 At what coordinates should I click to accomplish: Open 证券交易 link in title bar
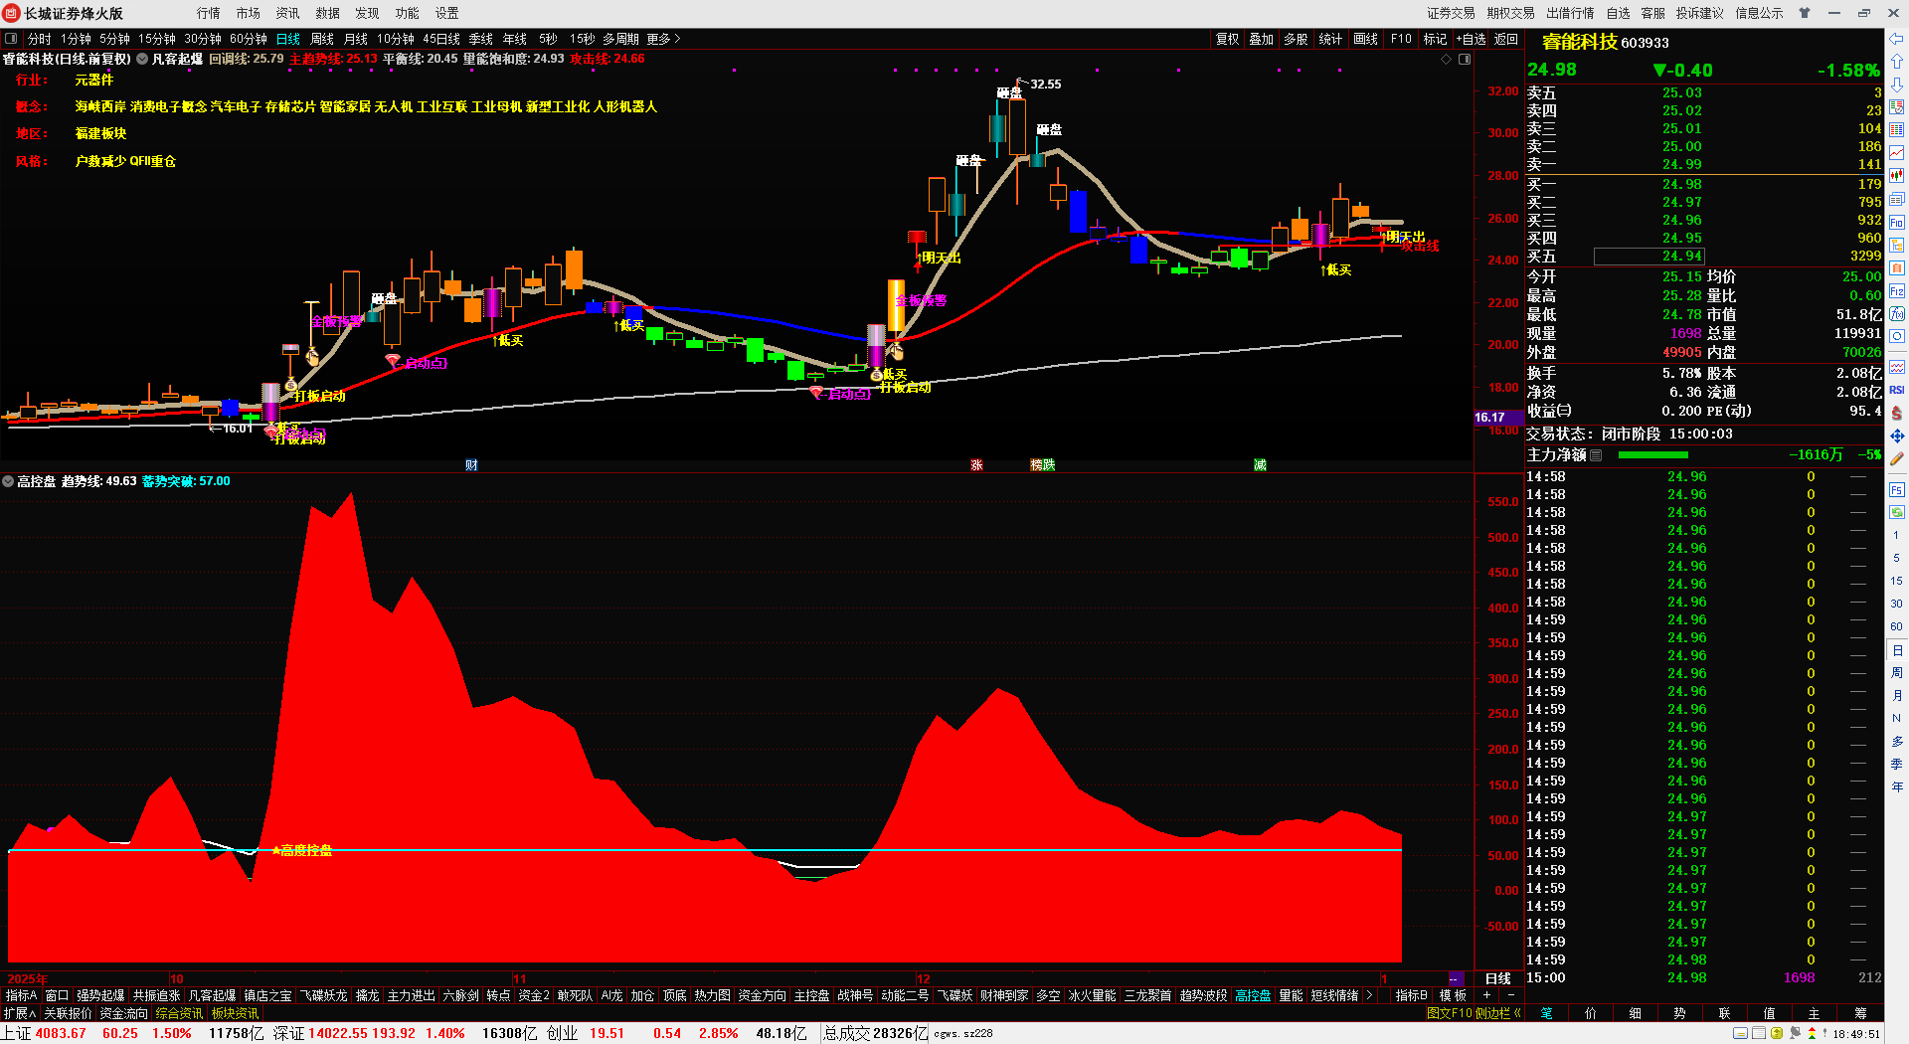[1451, 13]
